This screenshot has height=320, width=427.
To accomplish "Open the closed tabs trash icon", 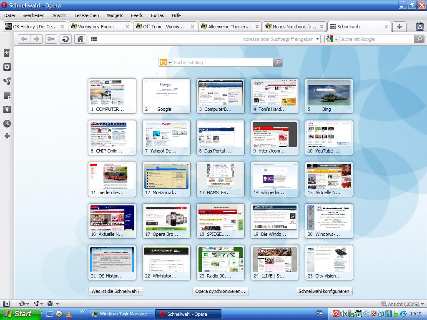I will click(419, 27).
